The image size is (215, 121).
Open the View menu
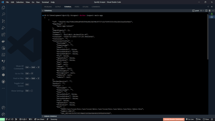pos(27,2)
